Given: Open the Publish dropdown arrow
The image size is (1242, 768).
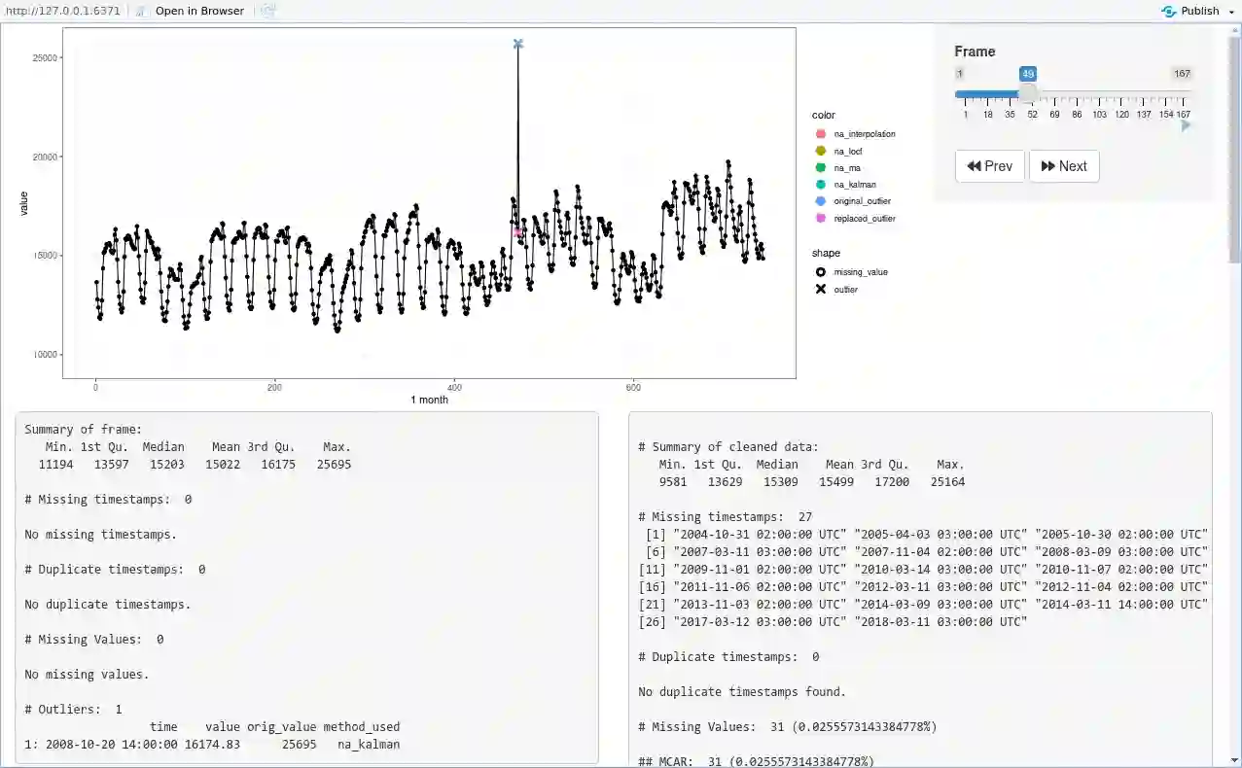Looking at the screenshot, I should [x=1231, y=12].
